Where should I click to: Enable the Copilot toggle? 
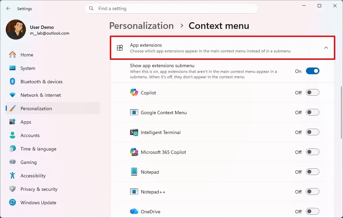tap(312, 92)
